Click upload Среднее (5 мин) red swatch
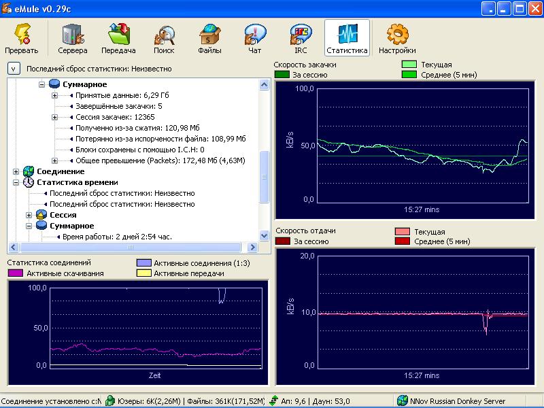The height and width of the screenshot is (408, 544). pos(403,241)
